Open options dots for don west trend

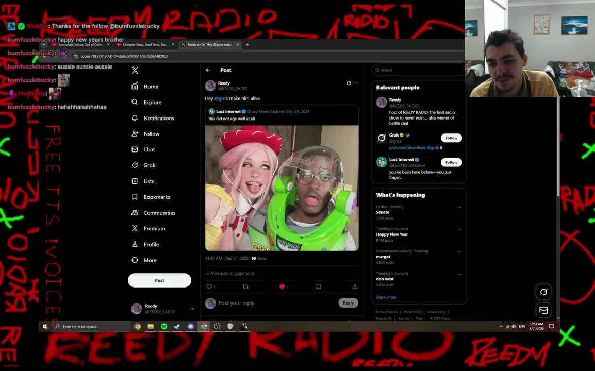[x=459, y=274]
